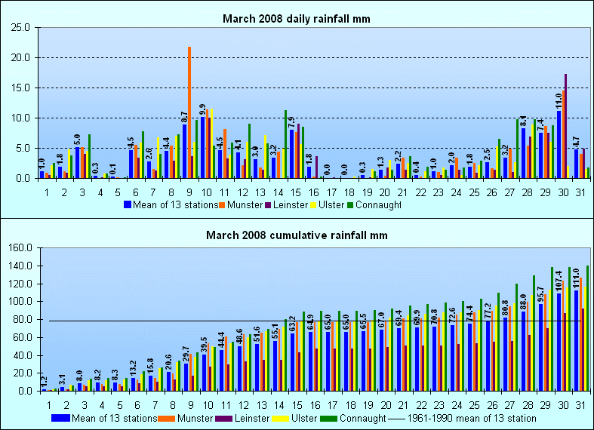Click the '15.0' y-axis label of daily chart
Screen dimensions: 594x430
pos(21,88)
